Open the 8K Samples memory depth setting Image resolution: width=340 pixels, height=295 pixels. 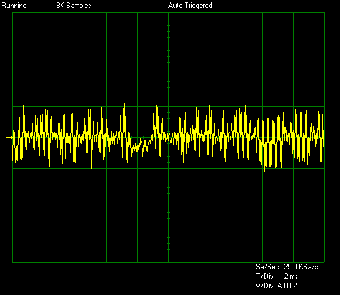(74, 6)
